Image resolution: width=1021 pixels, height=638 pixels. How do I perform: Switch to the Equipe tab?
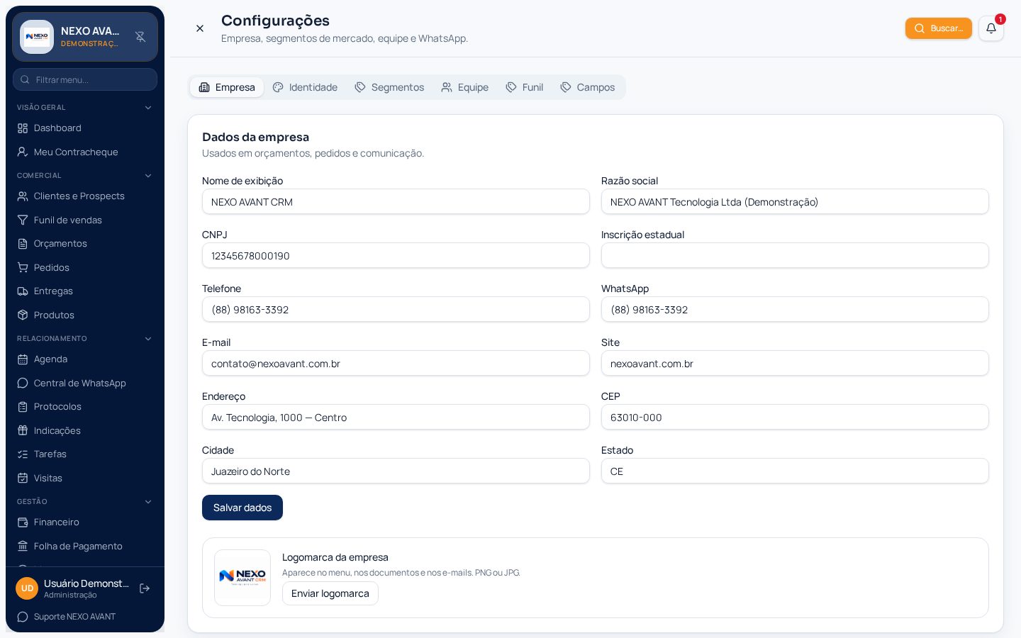(465, 87)
